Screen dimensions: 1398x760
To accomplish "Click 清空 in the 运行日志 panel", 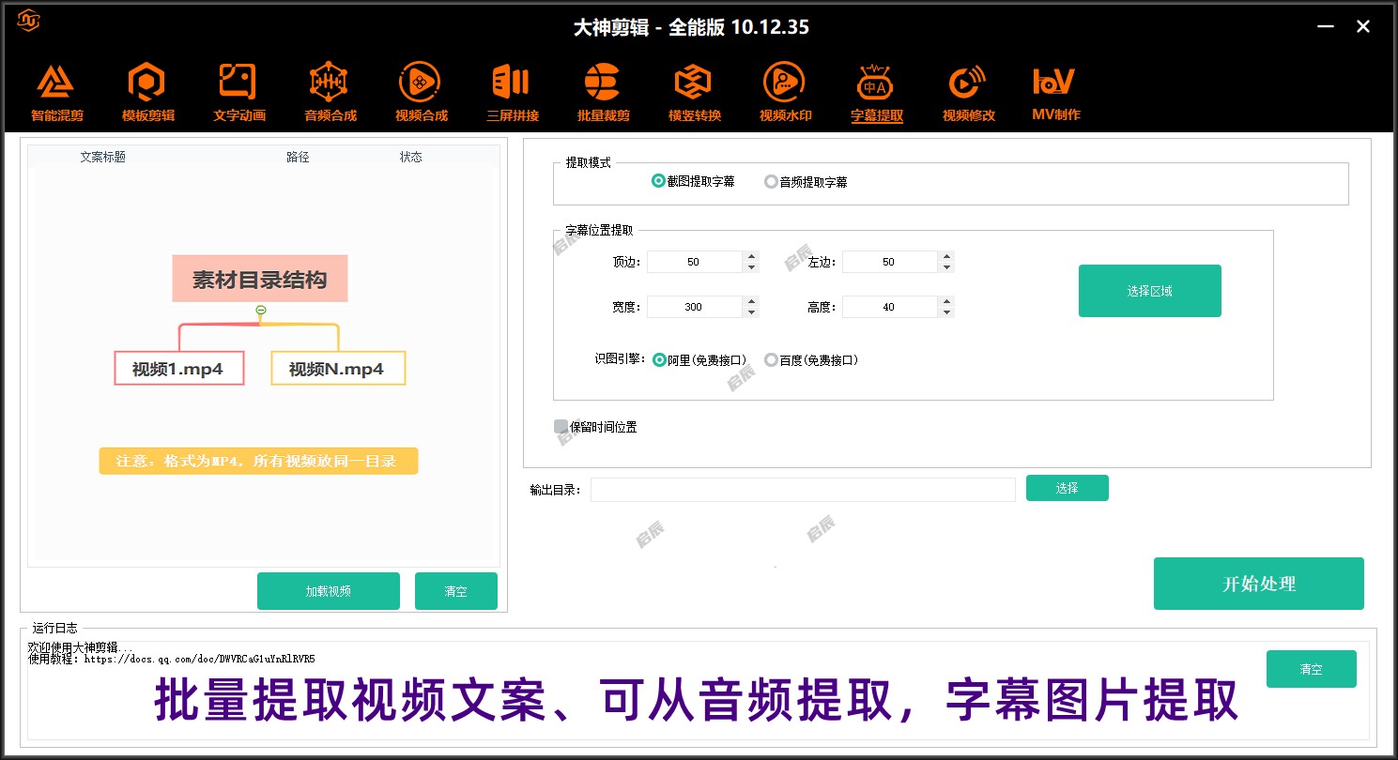I will [x=1311, y=669].
